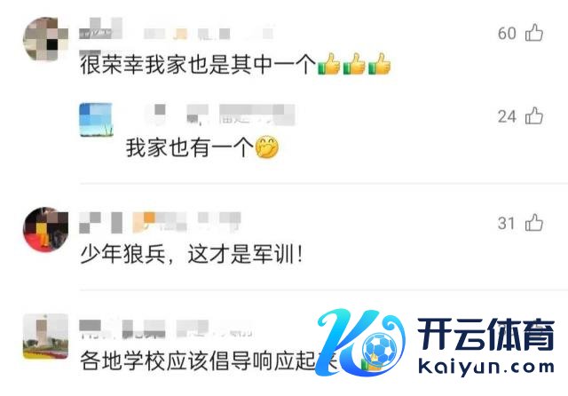
Task: Click the smiling emoji after 我家也有一个
Action: click(x=267, y=147)
